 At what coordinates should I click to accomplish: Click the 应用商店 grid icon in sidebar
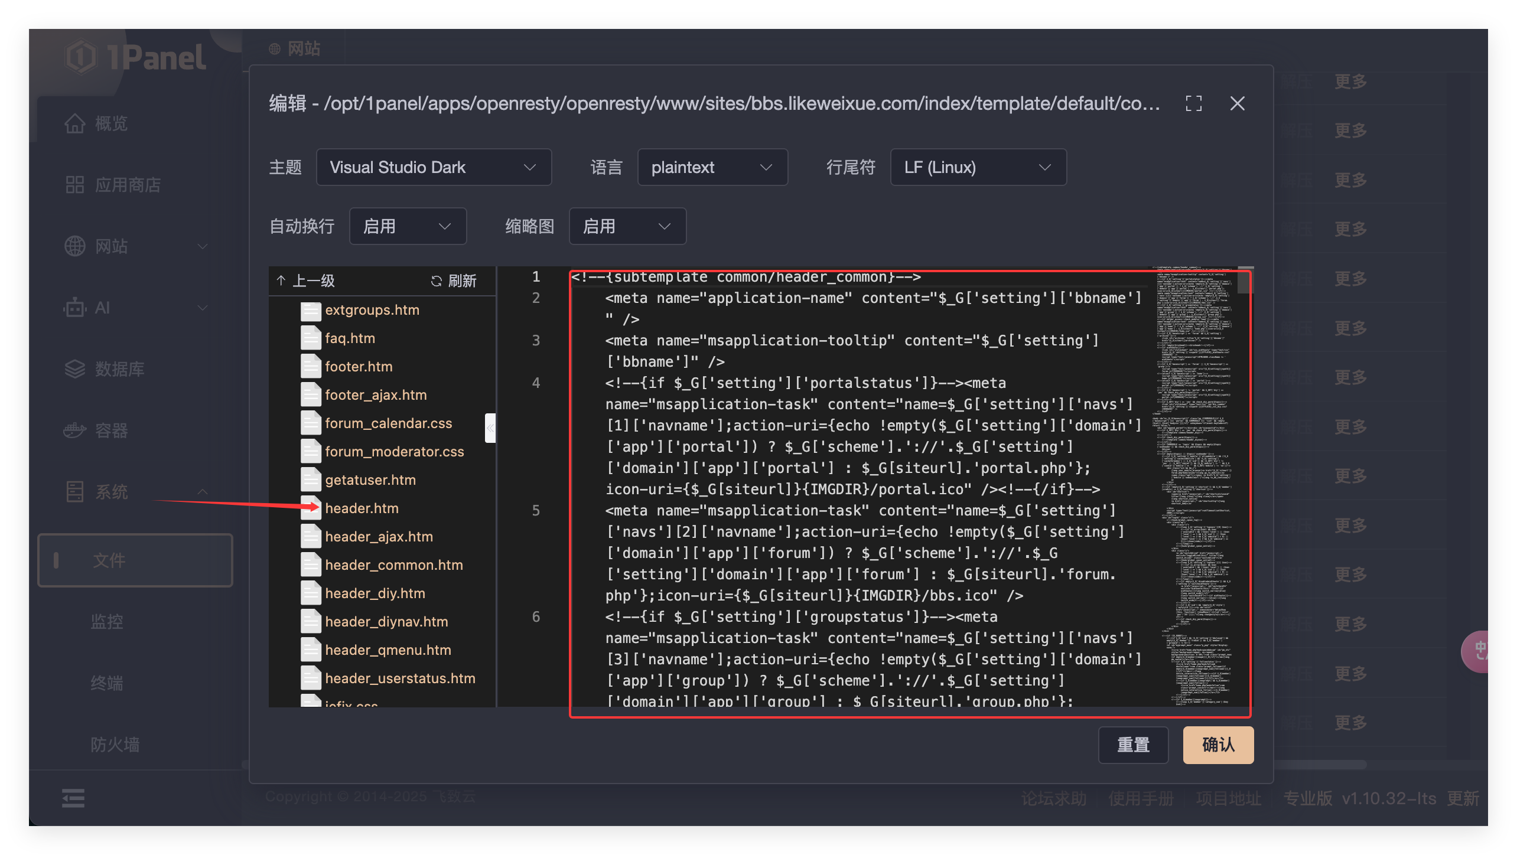pyautogui.click(x=75, y=185)
